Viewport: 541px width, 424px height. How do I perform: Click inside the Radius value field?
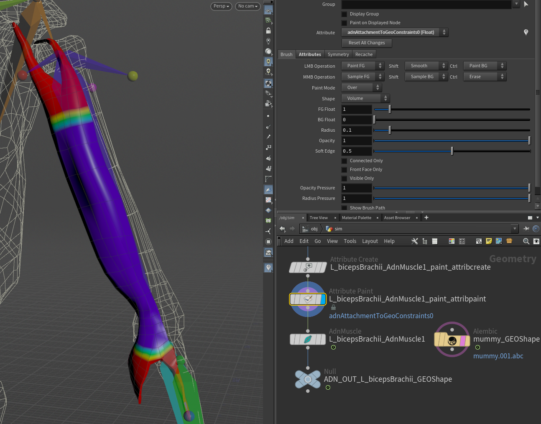pos(356,130)
